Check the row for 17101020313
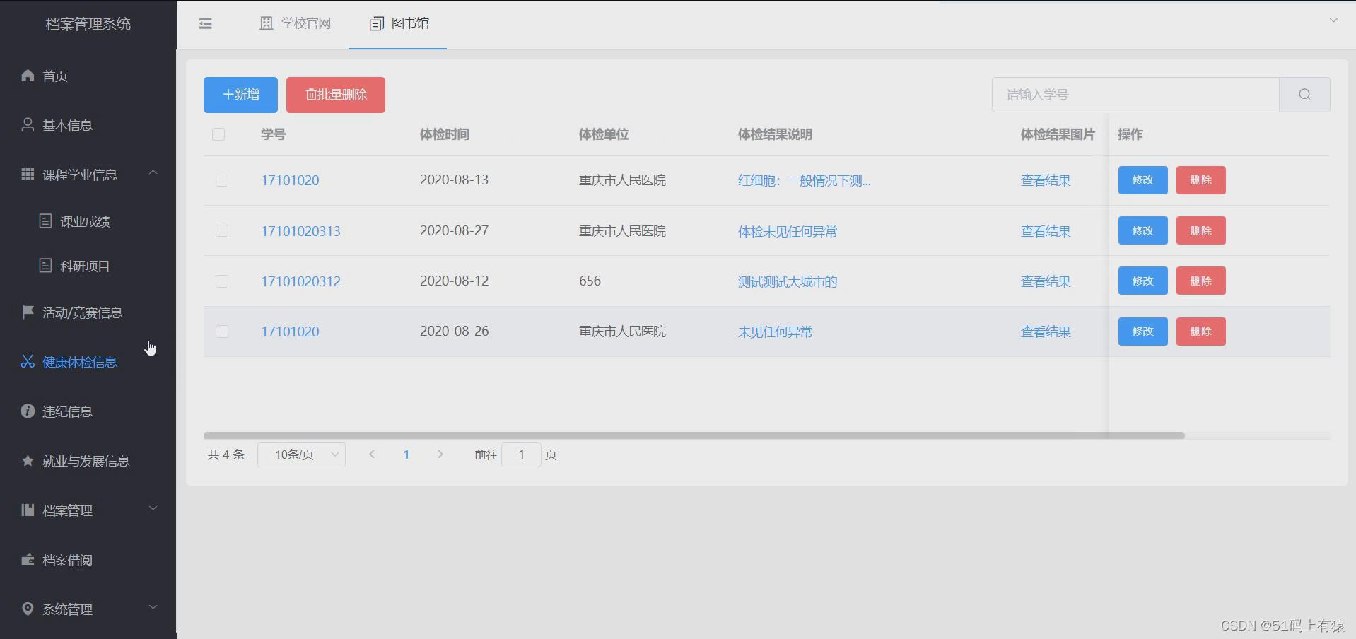The width and height of the screenshot is (1356, 639). tap(222, 231)
